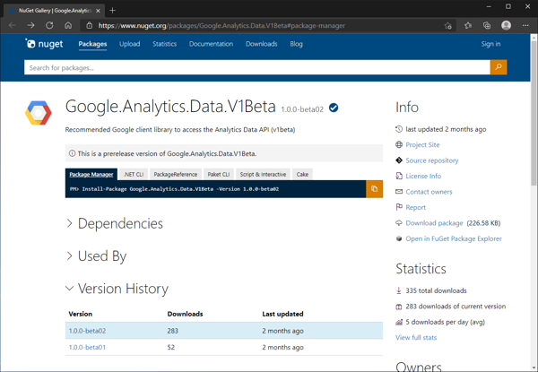
Task: Click the Last updated column header
Action: (x=282, y=314)
